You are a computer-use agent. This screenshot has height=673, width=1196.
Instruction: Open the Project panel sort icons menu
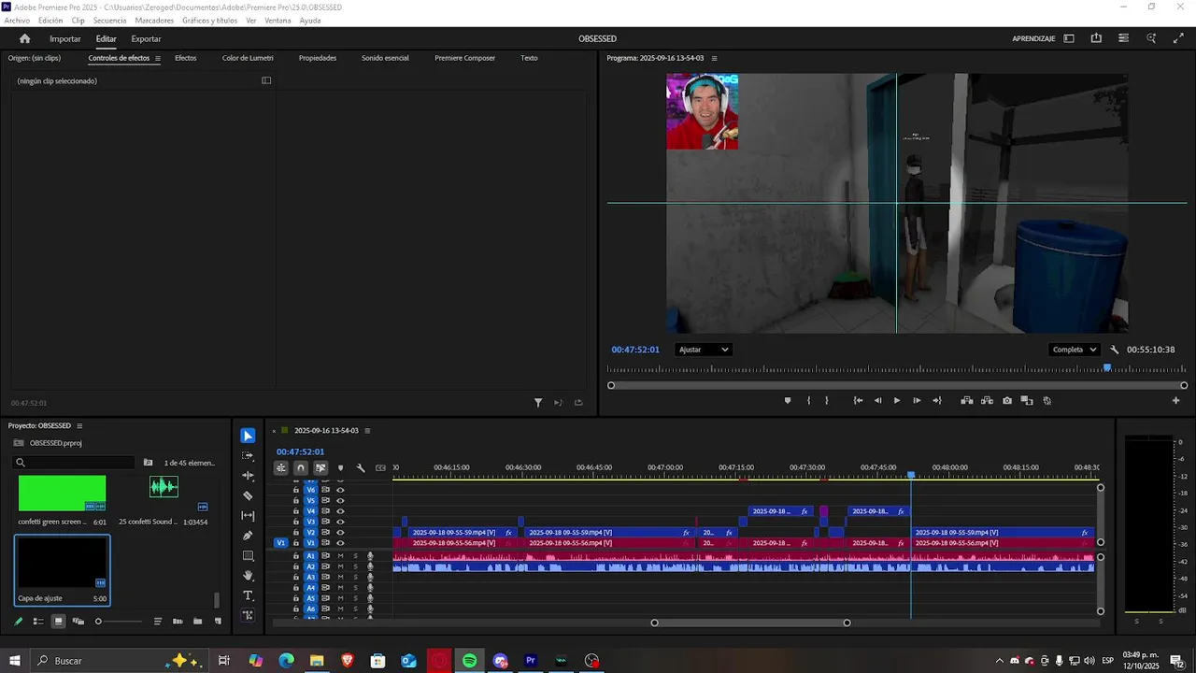click(157, 622)
